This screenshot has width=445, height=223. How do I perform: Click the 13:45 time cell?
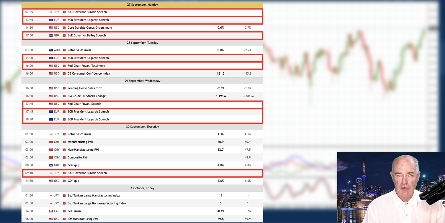(x=29, y=20)
